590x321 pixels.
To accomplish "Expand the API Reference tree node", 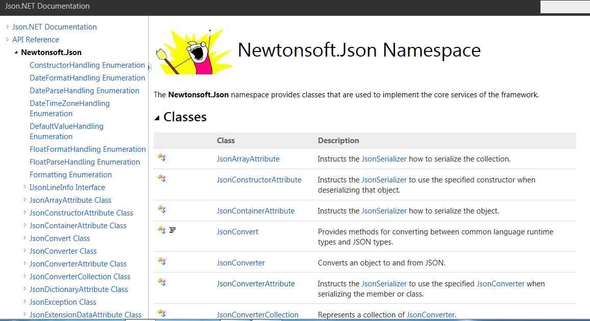I will [x=7, y=39].
